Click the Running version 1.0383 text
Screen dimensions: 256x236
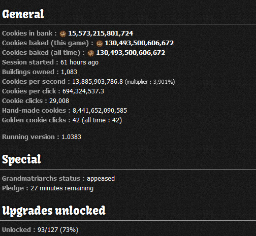[42, 137]
